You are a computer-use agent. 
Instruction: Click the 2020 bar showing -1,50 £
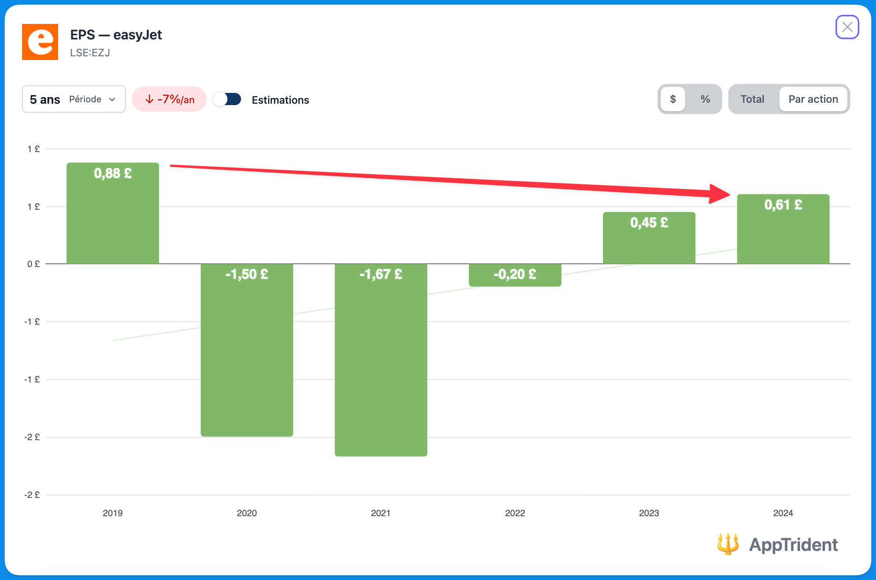coord(247,350)
